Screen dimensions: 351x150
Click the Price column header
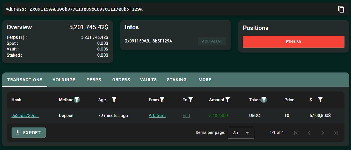click(x=289, y=100)
